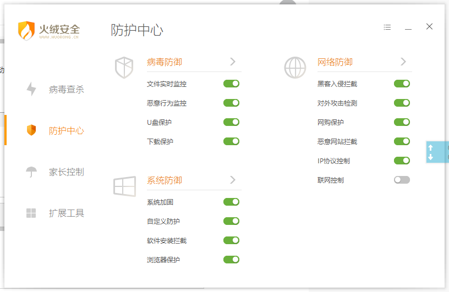Turn off U盘保护 toggle
Screen dimensions: 449x292
(x=231, y=122)
